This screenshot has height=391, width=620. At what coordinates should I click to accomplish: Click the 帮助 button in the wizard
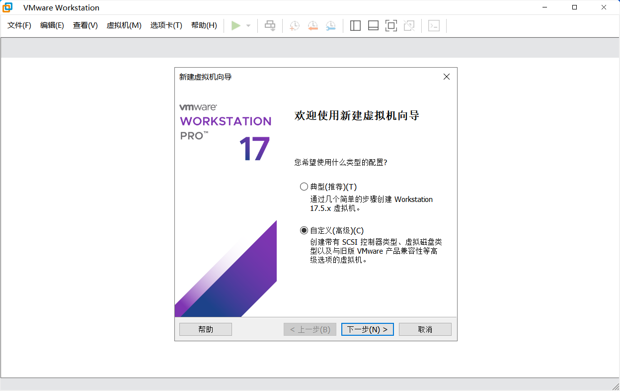205,329
